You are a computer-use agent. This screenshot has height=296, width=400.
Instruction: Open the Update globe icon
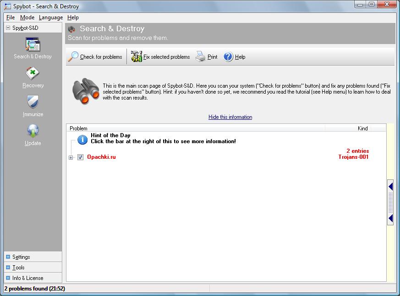coord(33,131)
